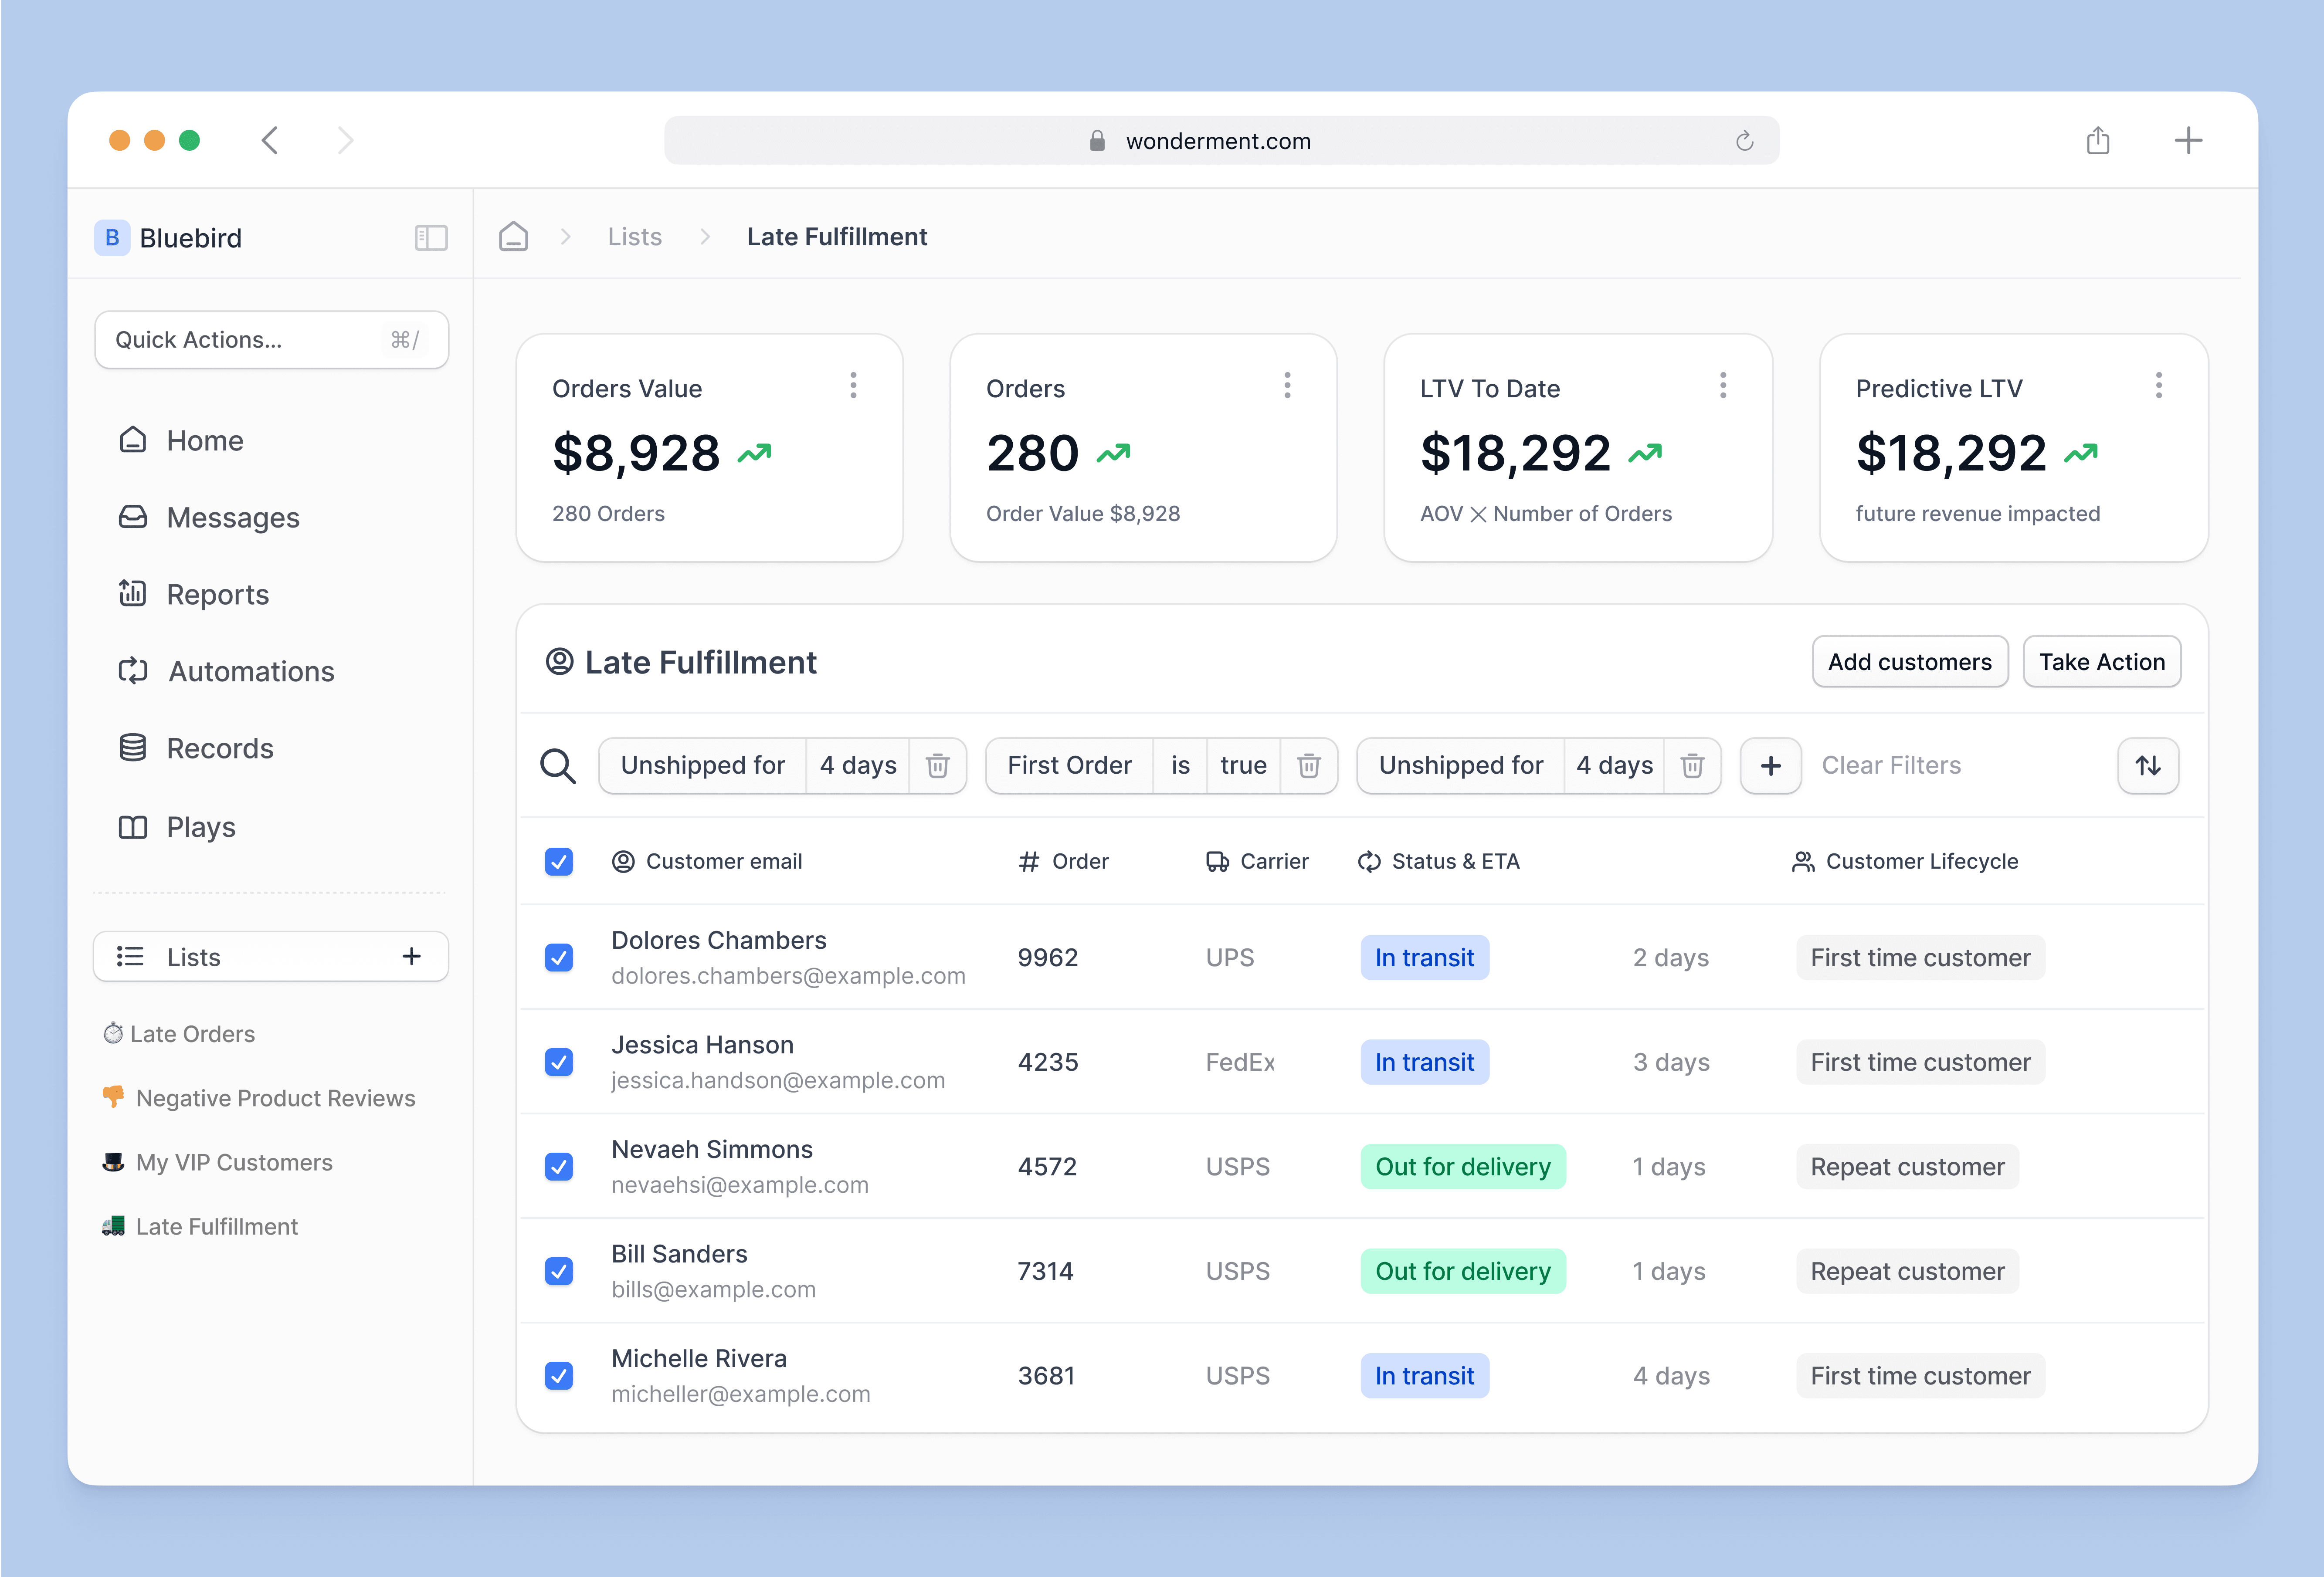Viewport: 2324px width, 1577px height.
Task: Collapse the sidebar panel icon
Action: [430, 238]
